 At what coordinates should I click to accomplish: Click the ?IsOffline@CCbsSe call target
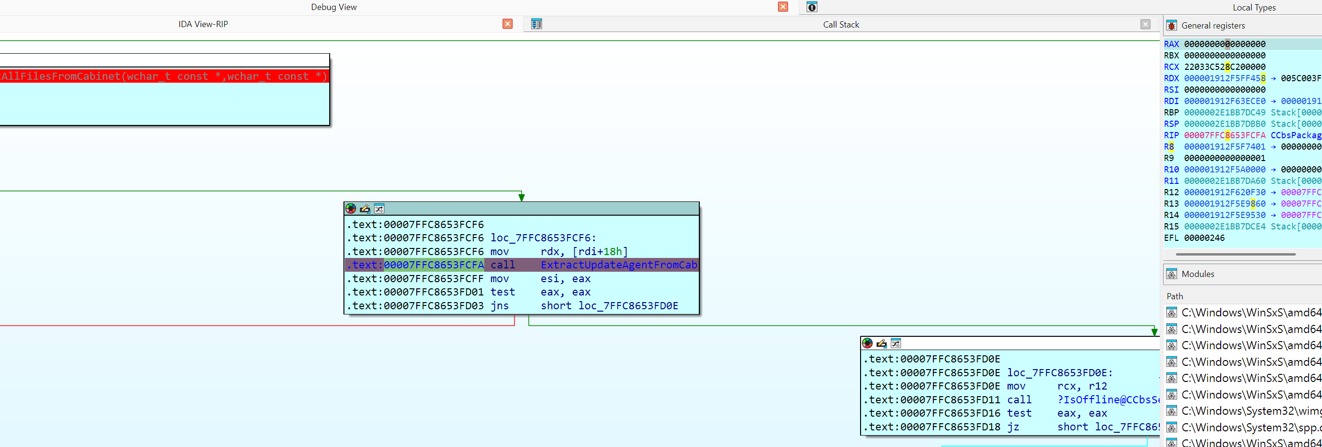1107,400
